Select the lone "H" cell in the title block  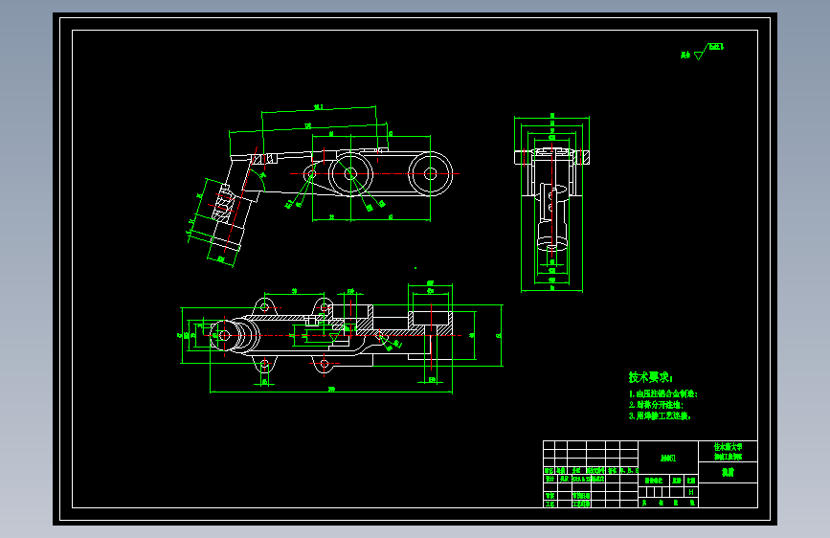(691, 492)
